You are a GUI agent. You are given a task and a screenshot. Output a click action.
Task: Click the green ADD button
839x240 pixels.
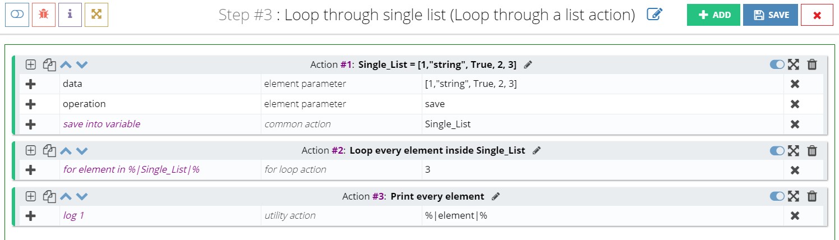click(x=713, y=15)
